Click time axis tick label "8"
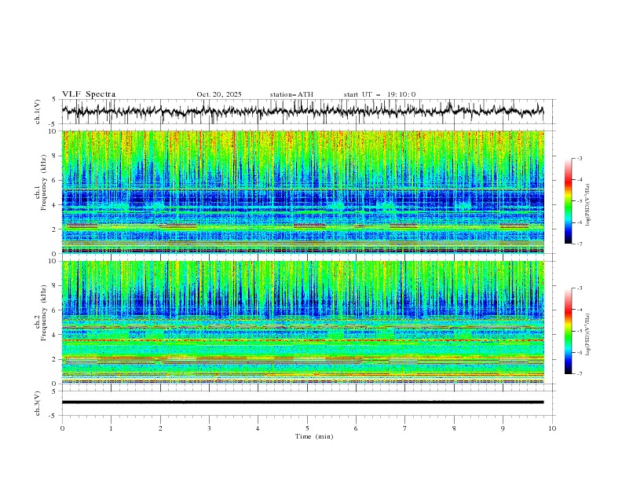Image resolution: width=622 pixels, height=481 pixels. [x=454, y=428]
